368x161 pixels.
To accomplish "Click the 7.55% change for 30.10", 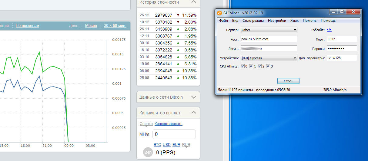I will pyautogui.click(x=190, y=43).
